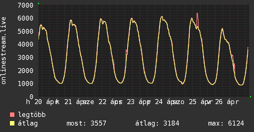
Task: Select the átlag legend label beside yellow swatch
Action: (27, 123)
